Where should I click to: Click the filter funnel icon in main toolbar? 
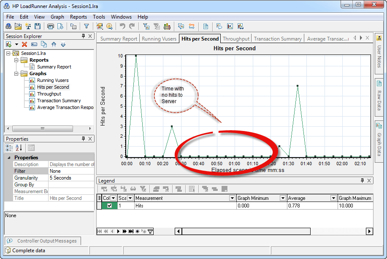86,26
